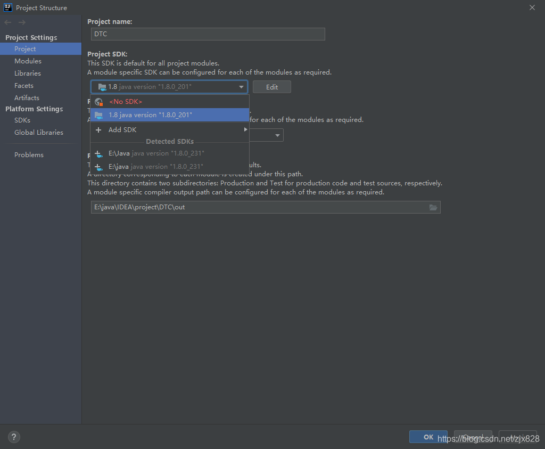Click the Edit button next to SDK
Image resolution: width=545 pixels, height=449 pixels.
pos(272,87)
